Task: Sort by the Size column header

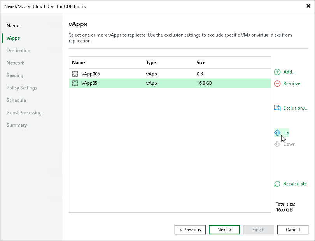Action: 201,63
